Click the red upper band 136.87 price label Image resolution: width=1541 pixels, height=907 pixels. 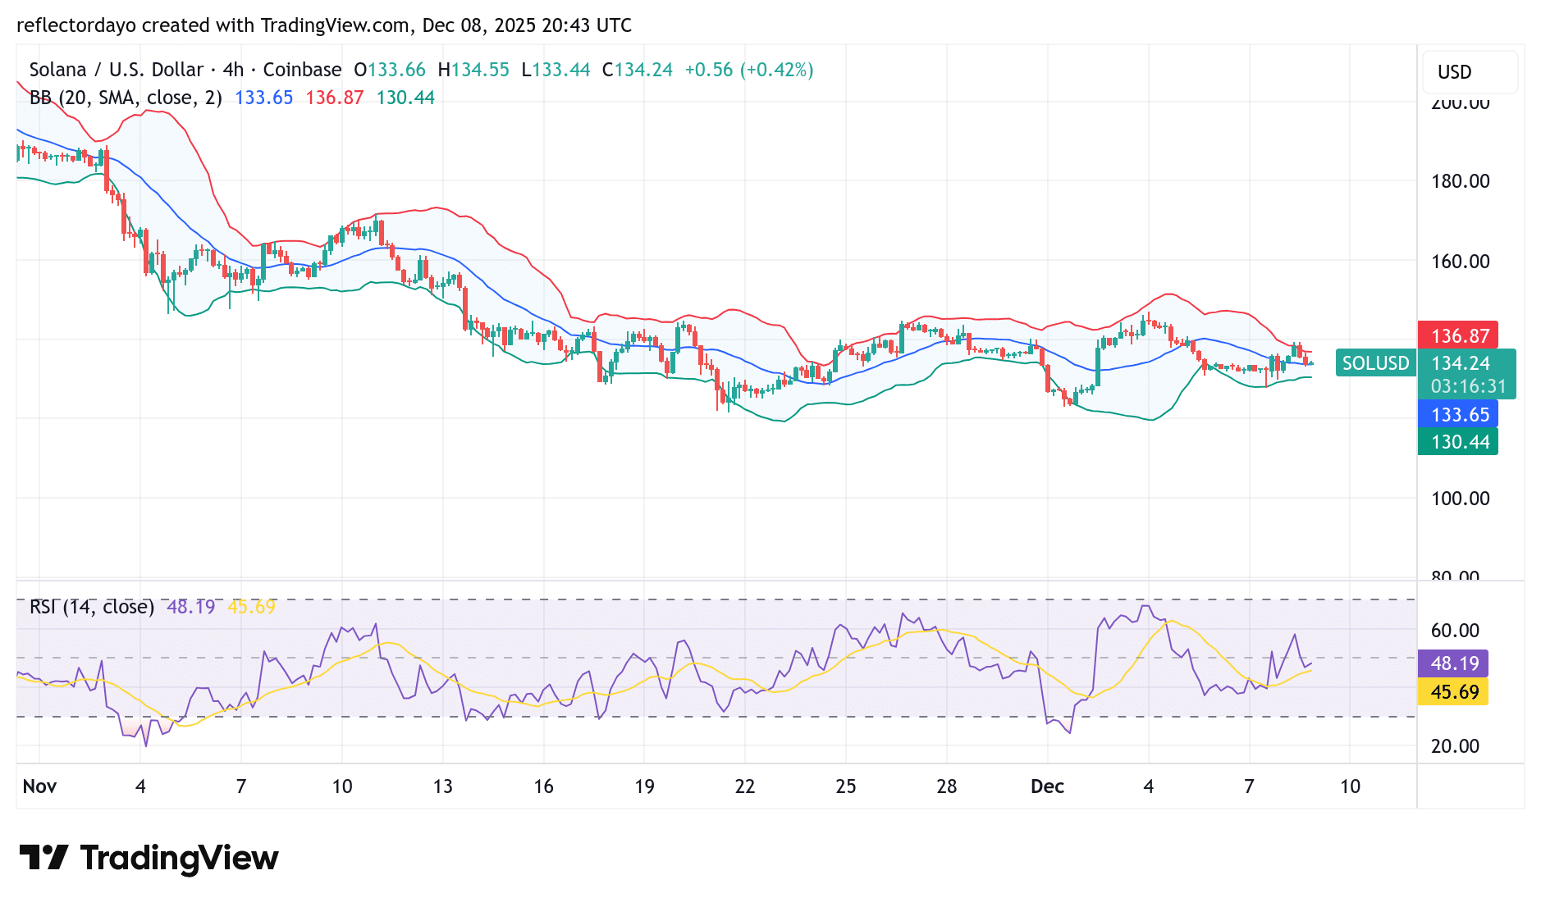click(x=1458, y=335)
